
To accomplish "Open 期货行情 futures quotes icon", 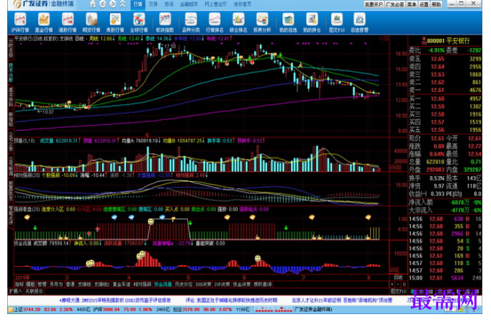I will point(91,22).
